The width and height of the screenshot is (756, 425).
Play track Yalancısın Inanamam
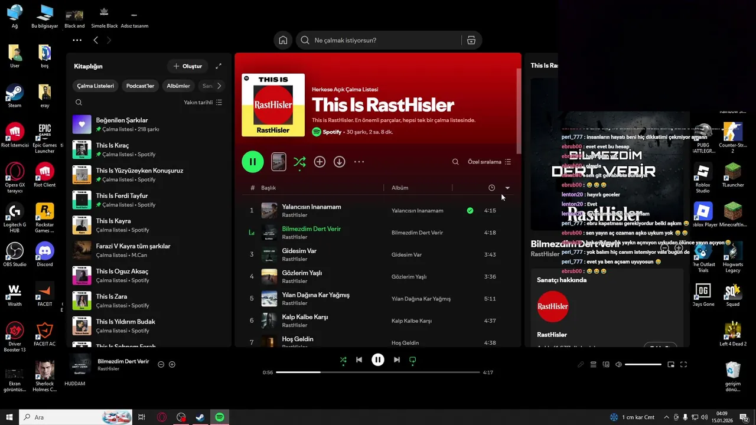[x=311, y=207]
